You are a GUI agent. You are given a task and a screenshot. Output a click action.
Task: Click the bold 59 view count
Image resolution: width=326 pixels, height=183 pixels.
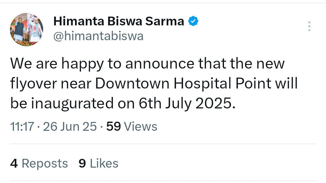(x=113, y=127)
